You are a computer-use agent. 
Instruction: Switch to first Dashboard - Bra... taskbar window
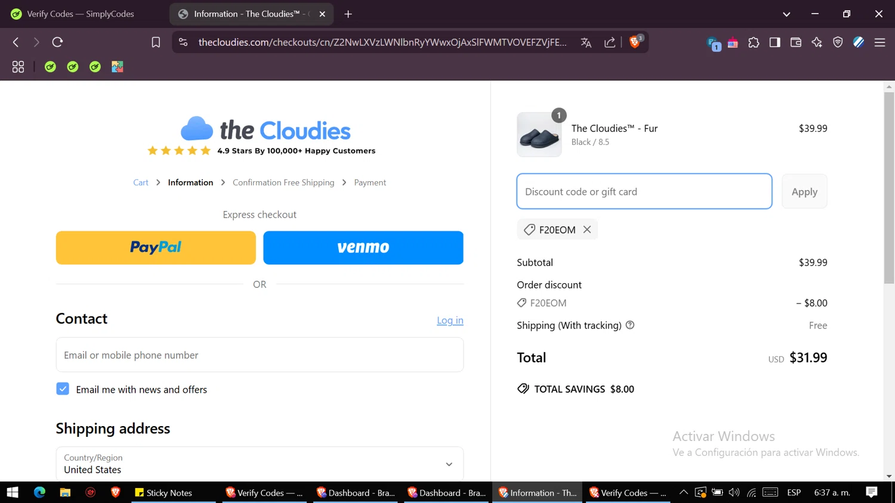click(x=356, y=492)
